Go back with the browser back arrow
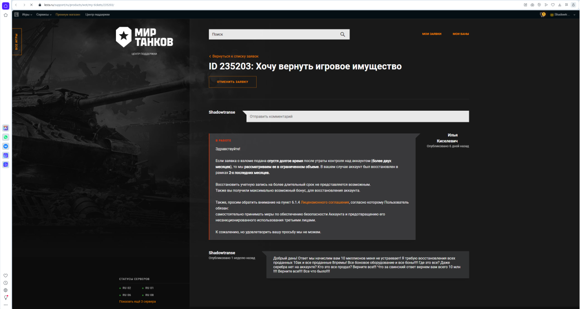The width and height of the screenshot is (580, 309). (17, 5)
